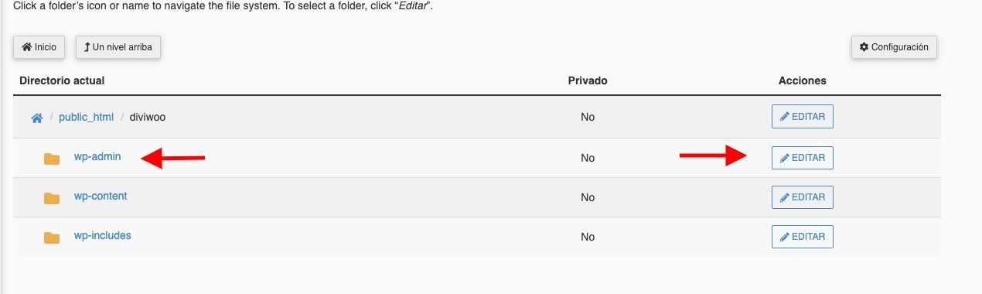Click the gear icon on Configuración
982x294 pixels.
point(864,47)
